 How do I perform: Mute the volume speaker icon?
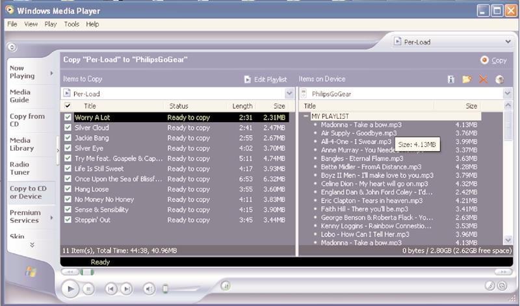[x=149, y=289]
